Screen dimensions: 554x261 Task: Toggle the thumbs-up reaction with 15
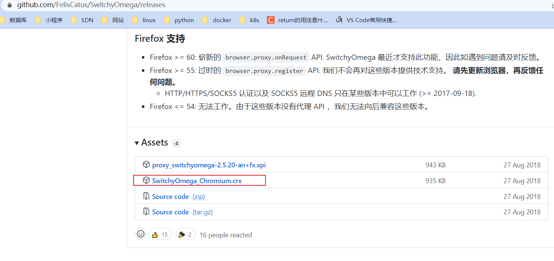pos(160,234)
